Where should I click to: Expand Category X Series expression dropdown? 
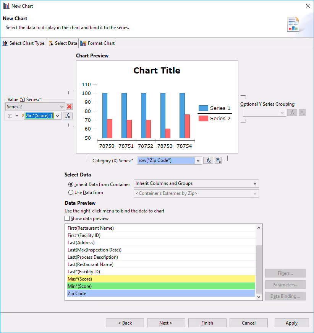(198, 161)
